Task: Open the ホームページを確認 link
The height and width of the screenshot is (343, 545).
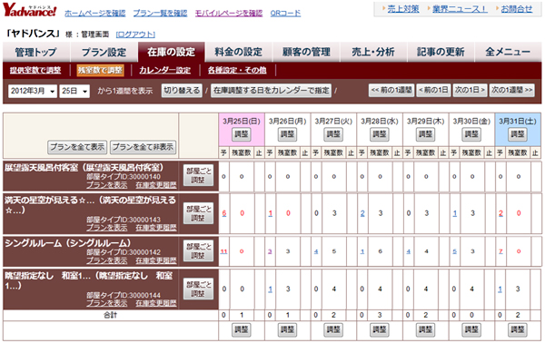Action: 94,14
